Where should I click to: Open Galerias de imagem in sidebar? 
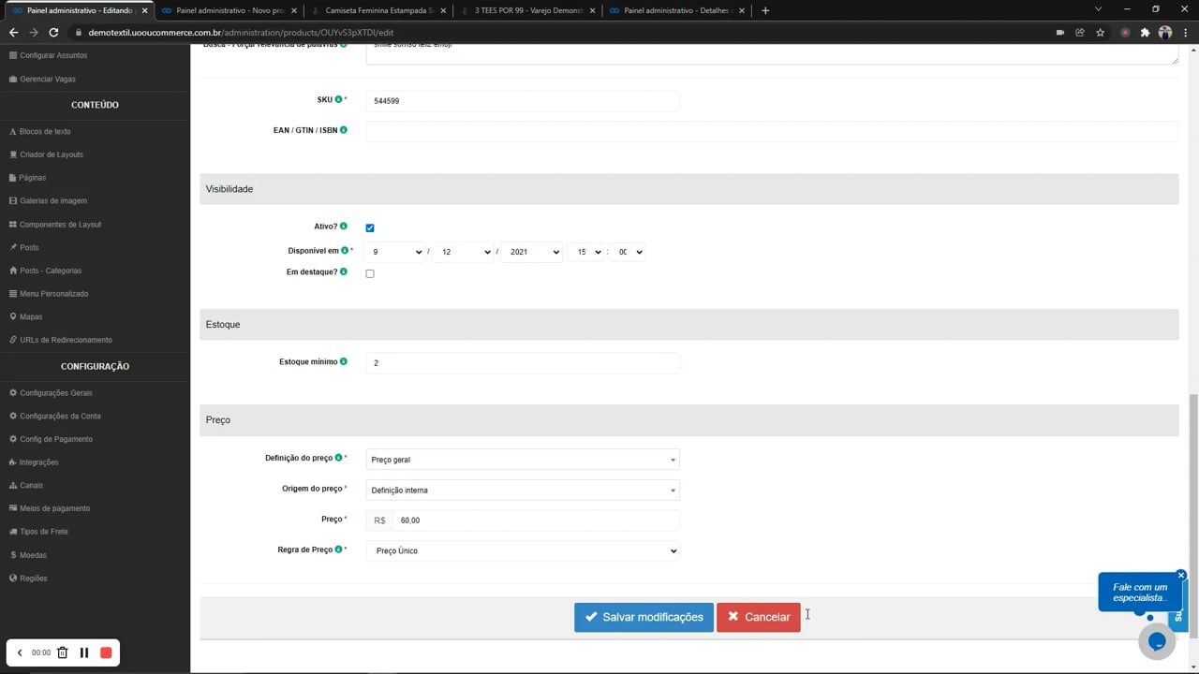(x=52, y=200)
